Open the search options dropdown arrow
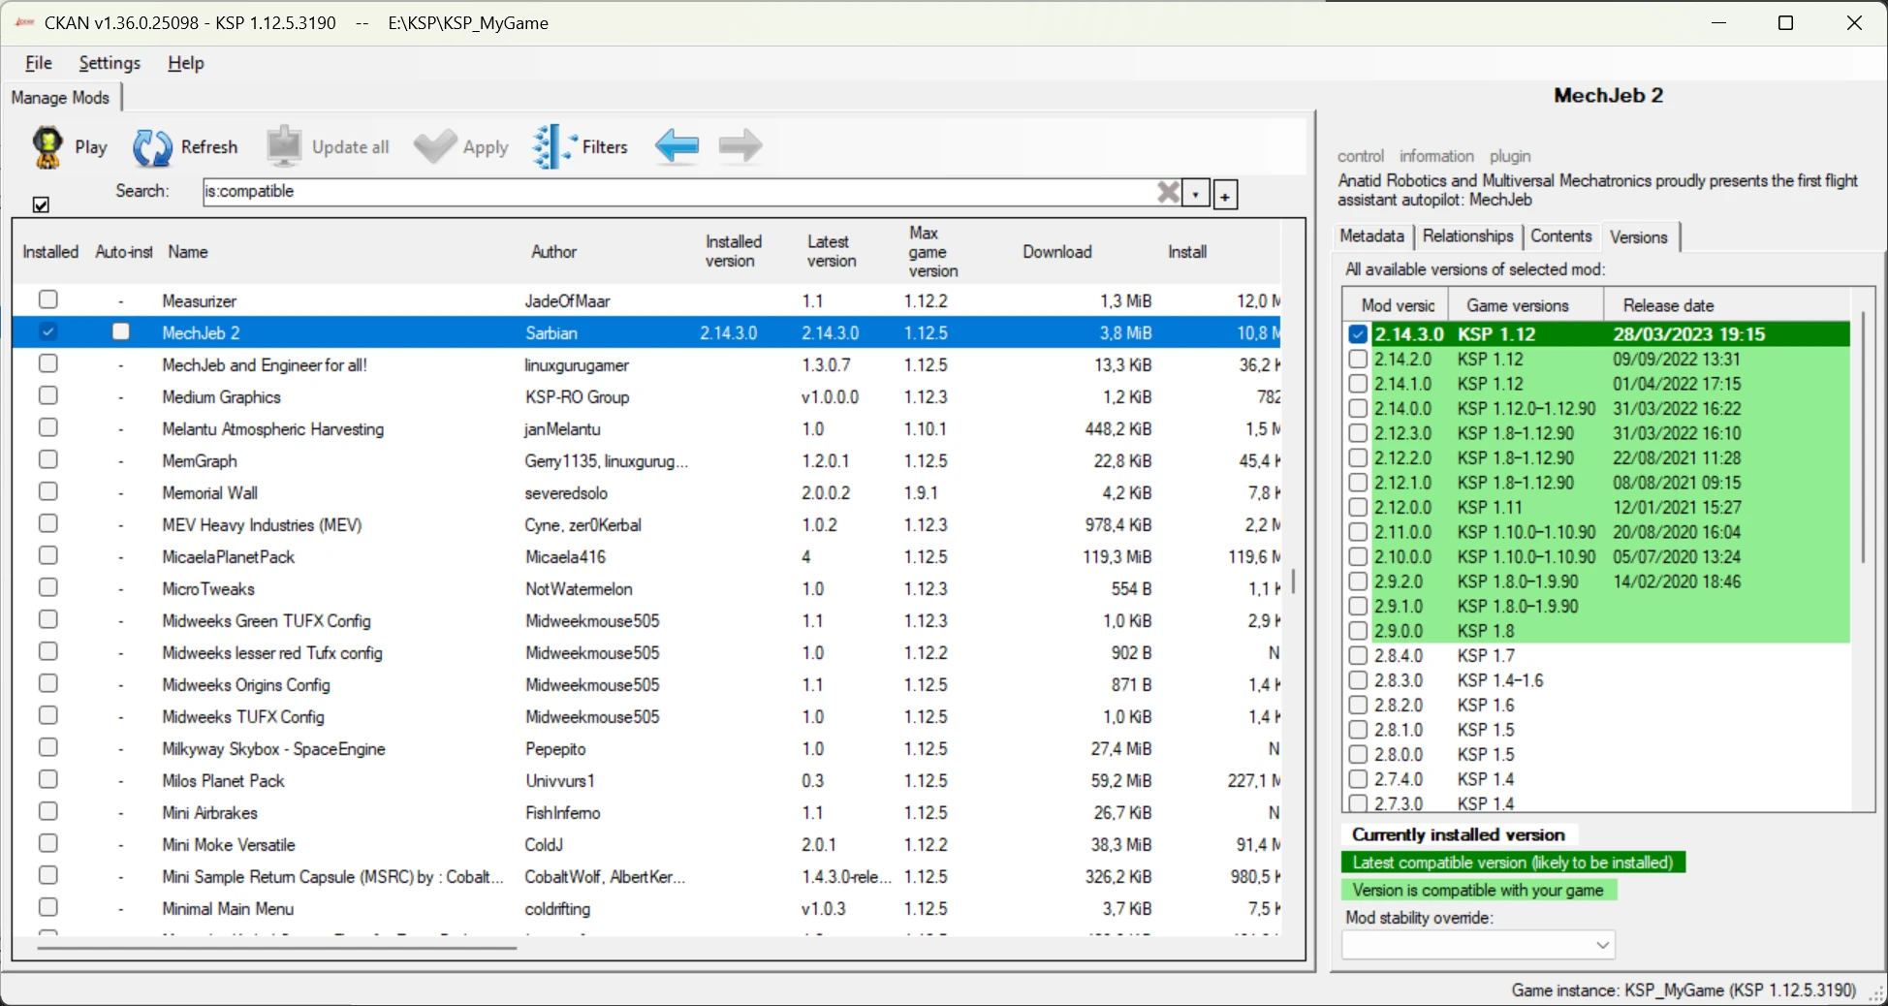Screen dimensions: 1888x1006 (1197, 195)
